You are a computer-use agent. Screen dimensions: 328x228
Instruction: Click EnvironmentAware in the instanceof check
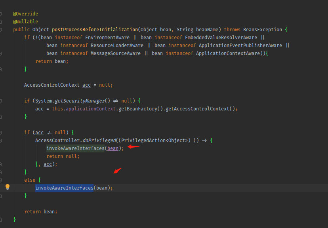coord(107,38)
